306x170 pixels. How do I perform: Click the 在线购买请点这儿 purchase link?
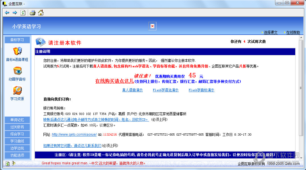[114, 81]
